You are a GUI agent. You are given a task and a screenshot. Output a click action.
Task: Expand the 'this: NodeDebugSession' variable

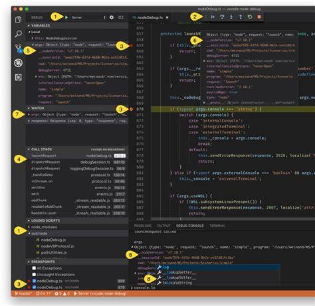[32, 38]
